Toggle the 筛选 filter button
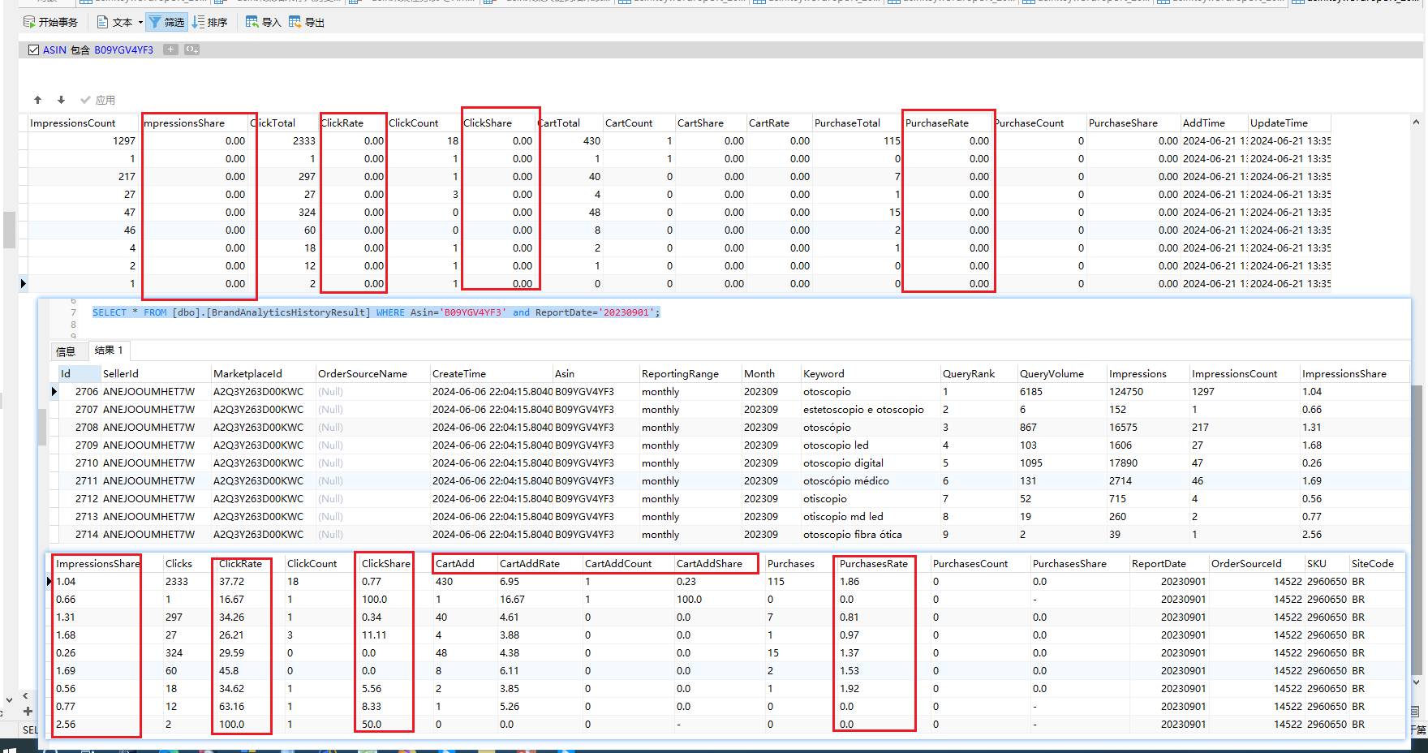This screenshot has width=1428, height=753. pyautogui.click(x=166, y=22)
